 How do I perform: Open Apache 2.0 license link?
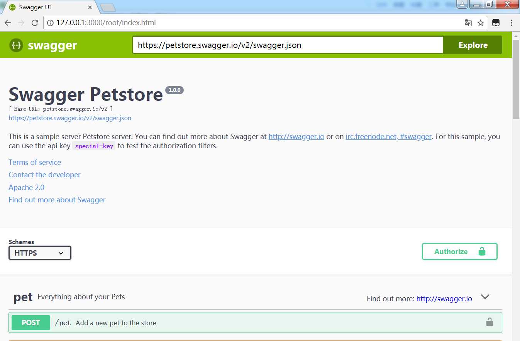coord(26,187)
